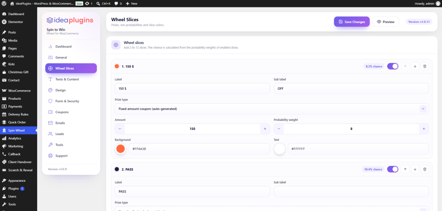Click the Products box icon

(x=4, y=99)
